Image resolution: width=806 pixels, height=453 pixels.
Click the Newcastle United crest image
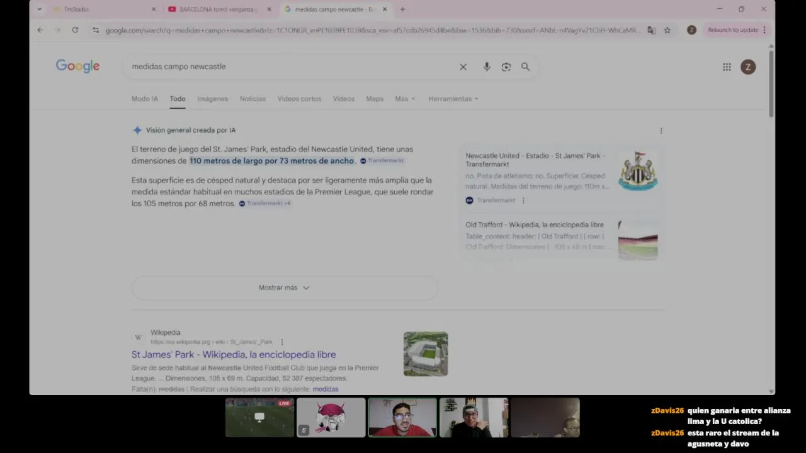pos(638,171)
